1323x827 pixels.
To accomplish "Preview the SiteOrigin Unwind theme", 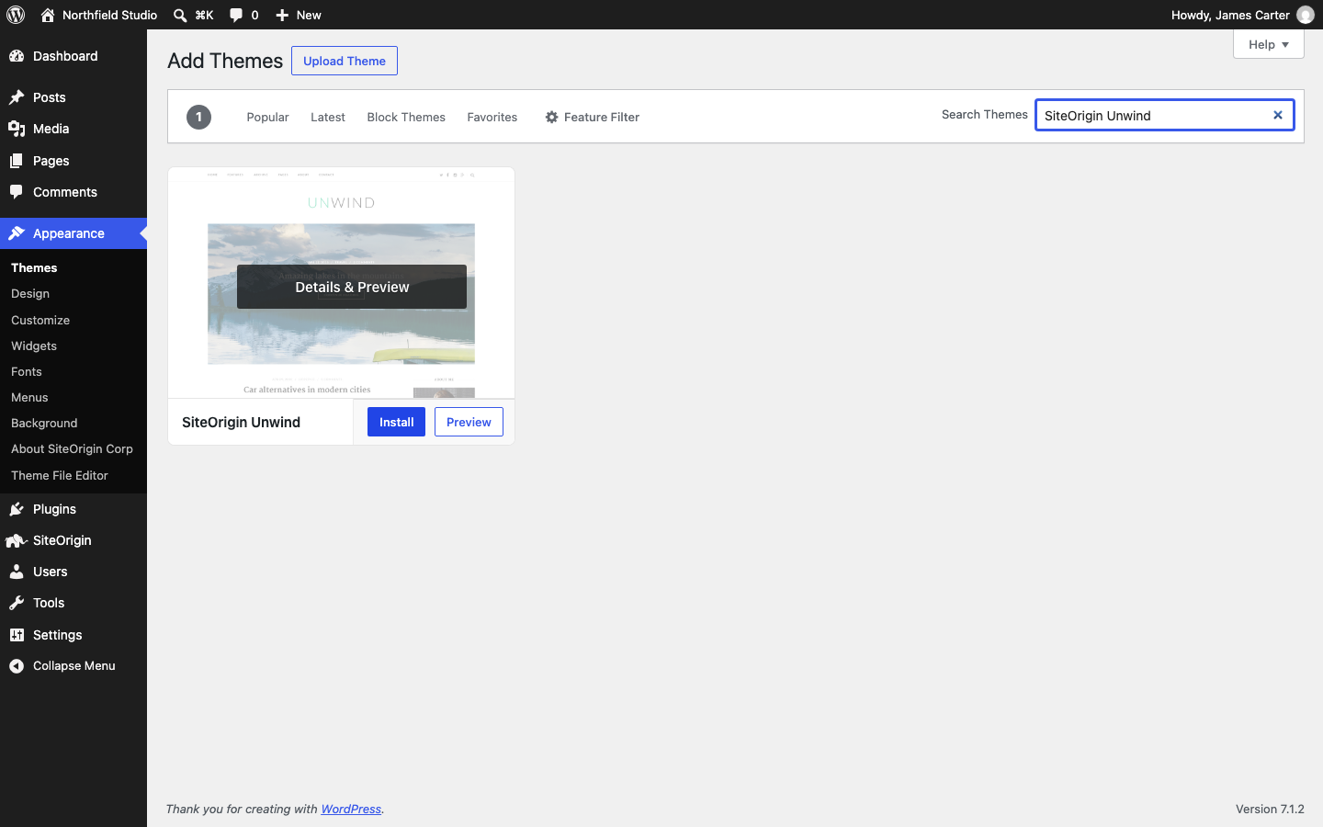I will pos(469,422).
